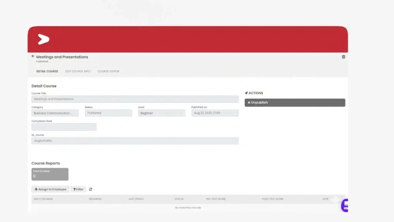The image size is (394, 222).
Task: Click the Completion Rate field
Action: pyautogui.click(x=64, y=127)
